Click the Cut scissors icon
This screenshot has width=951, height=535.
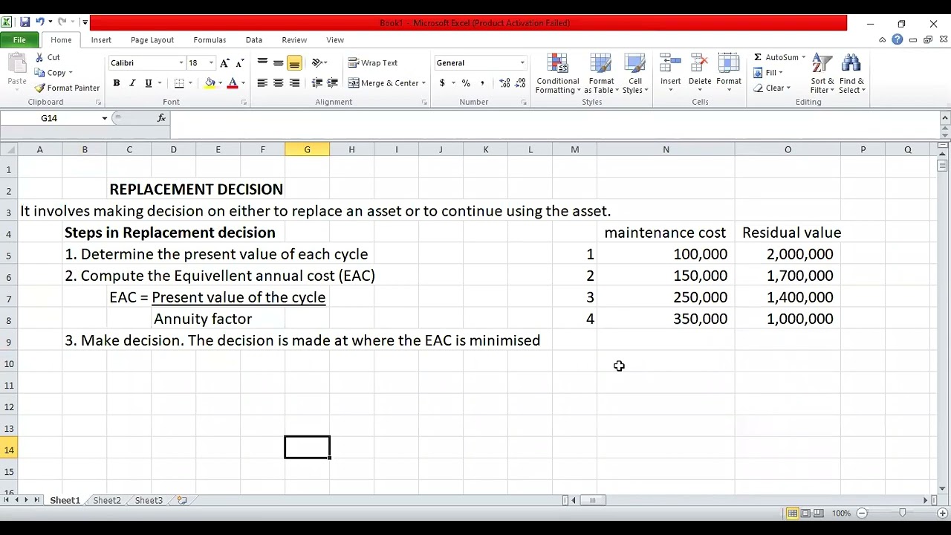coord(39,57)
